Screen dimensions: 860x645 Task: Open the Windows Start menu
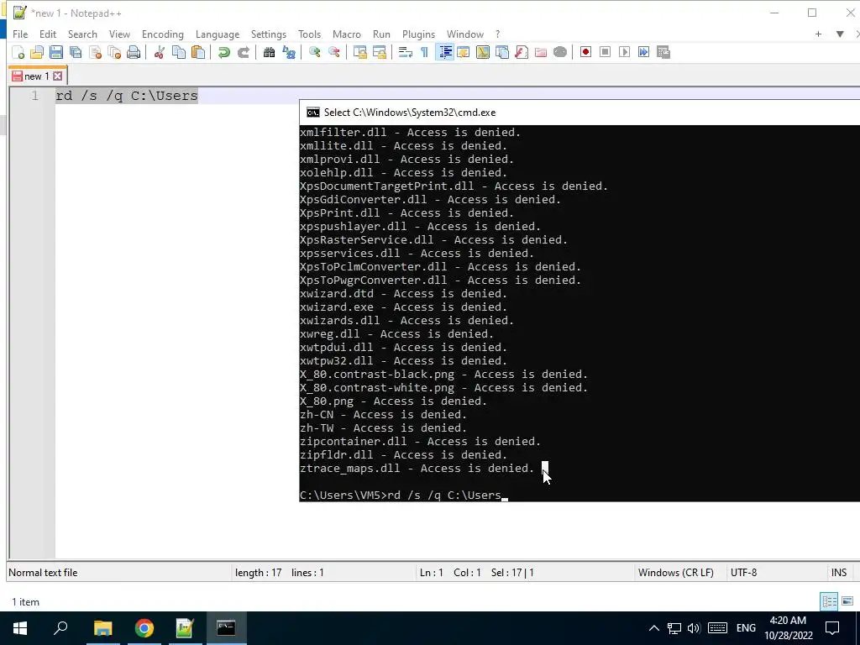click(20, 628)
